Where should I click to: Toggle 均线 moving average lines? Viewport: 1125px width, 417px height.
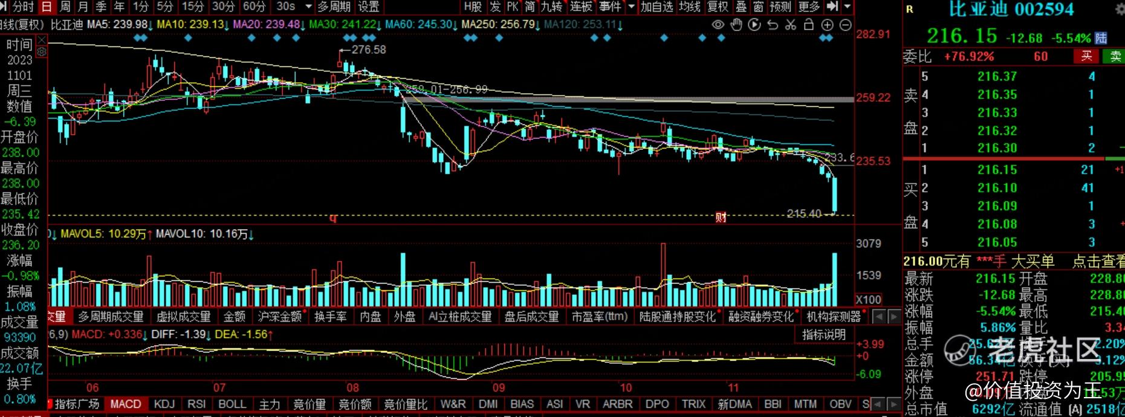click(x=690, y=7)
